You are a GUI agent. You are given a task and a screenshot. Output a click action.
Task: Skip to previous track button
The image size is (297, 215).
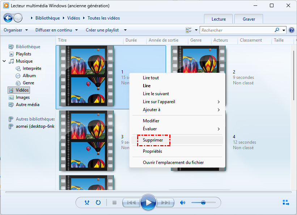coord(131,203)
